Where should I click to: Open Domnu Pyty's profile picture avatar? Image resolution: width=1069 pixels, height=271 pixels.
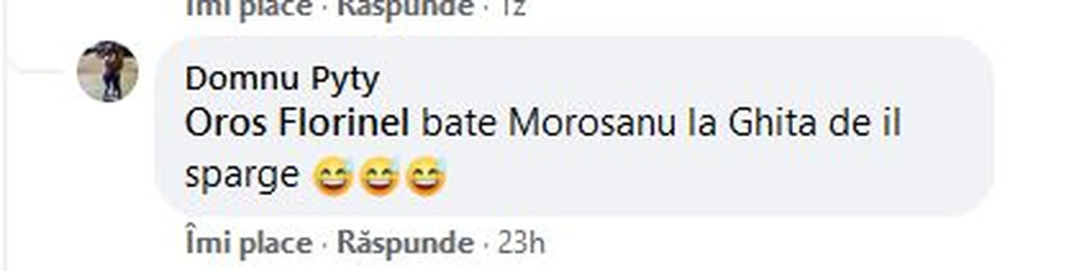[x=108, y=71]
